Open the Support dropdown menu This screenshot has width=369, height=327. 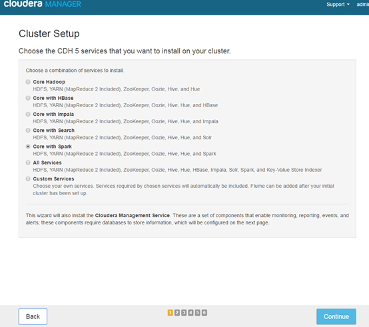point(338,5)
